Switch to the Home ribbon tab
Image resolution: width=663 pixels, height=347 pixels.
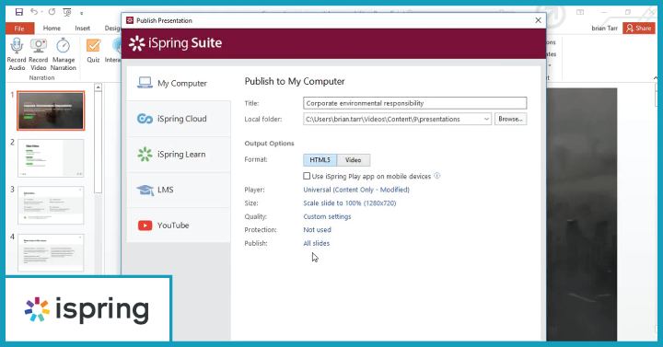click(52, 29)
